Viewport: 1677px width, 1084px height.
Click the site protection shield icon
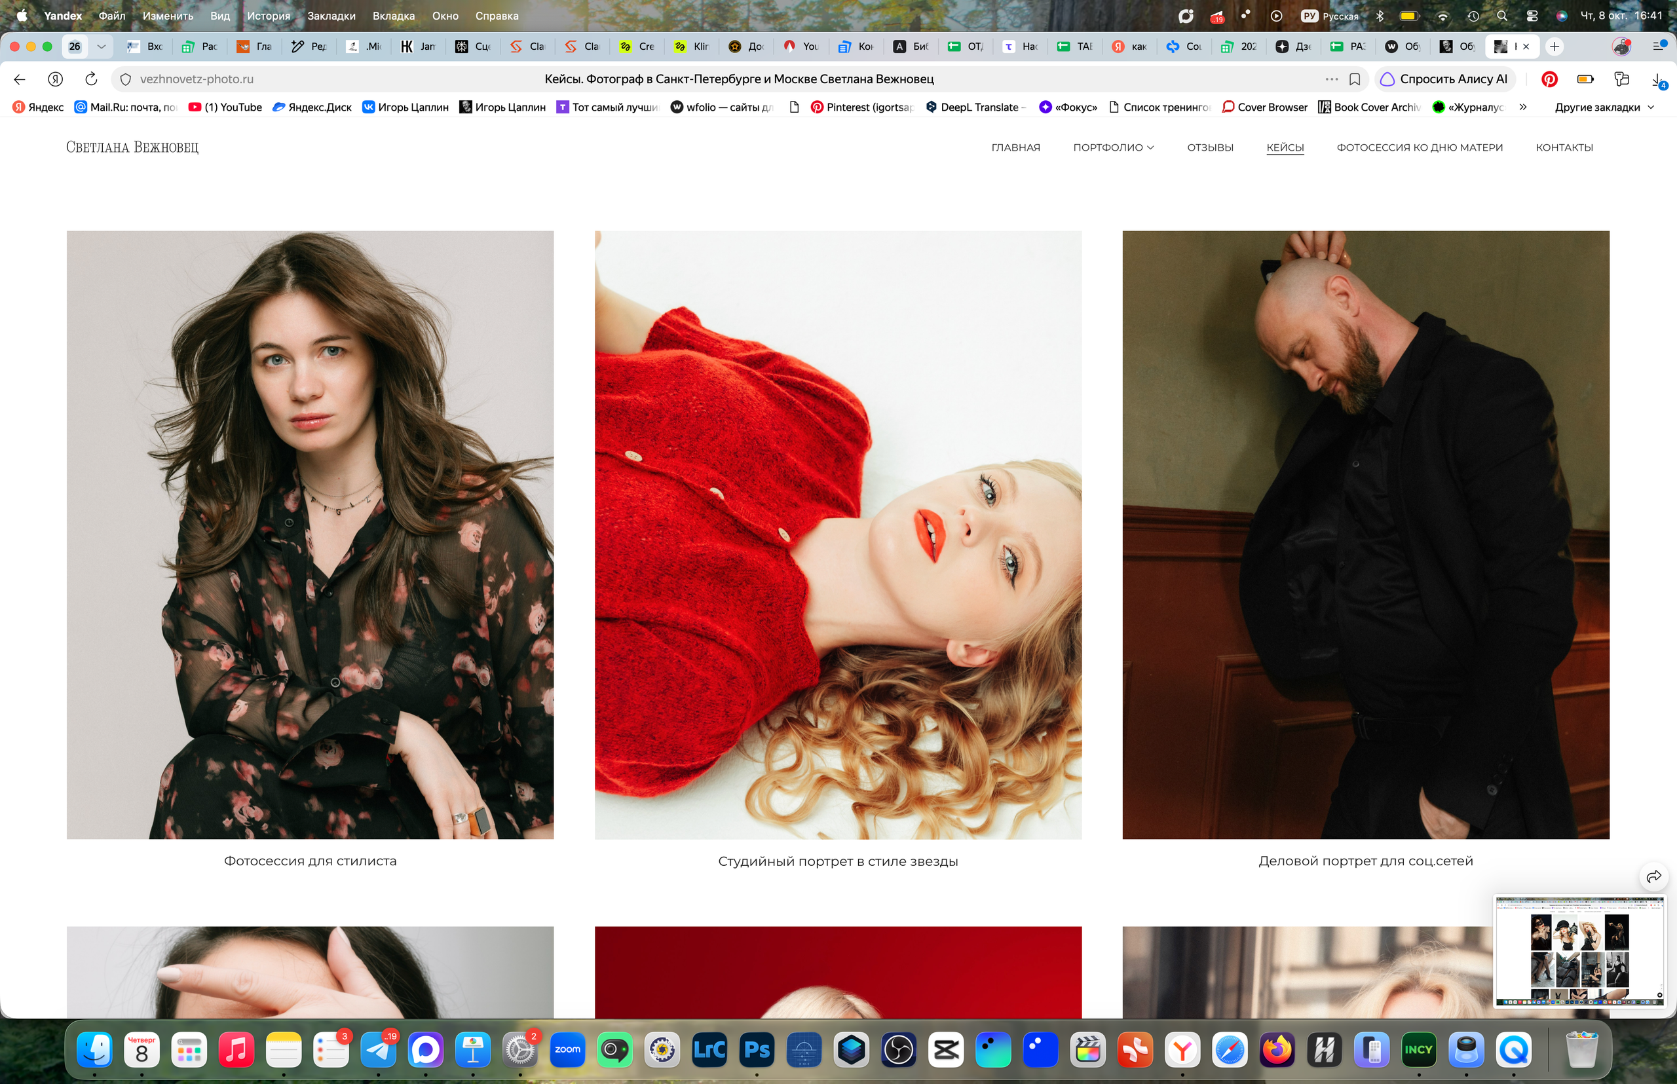coord(126,79)
